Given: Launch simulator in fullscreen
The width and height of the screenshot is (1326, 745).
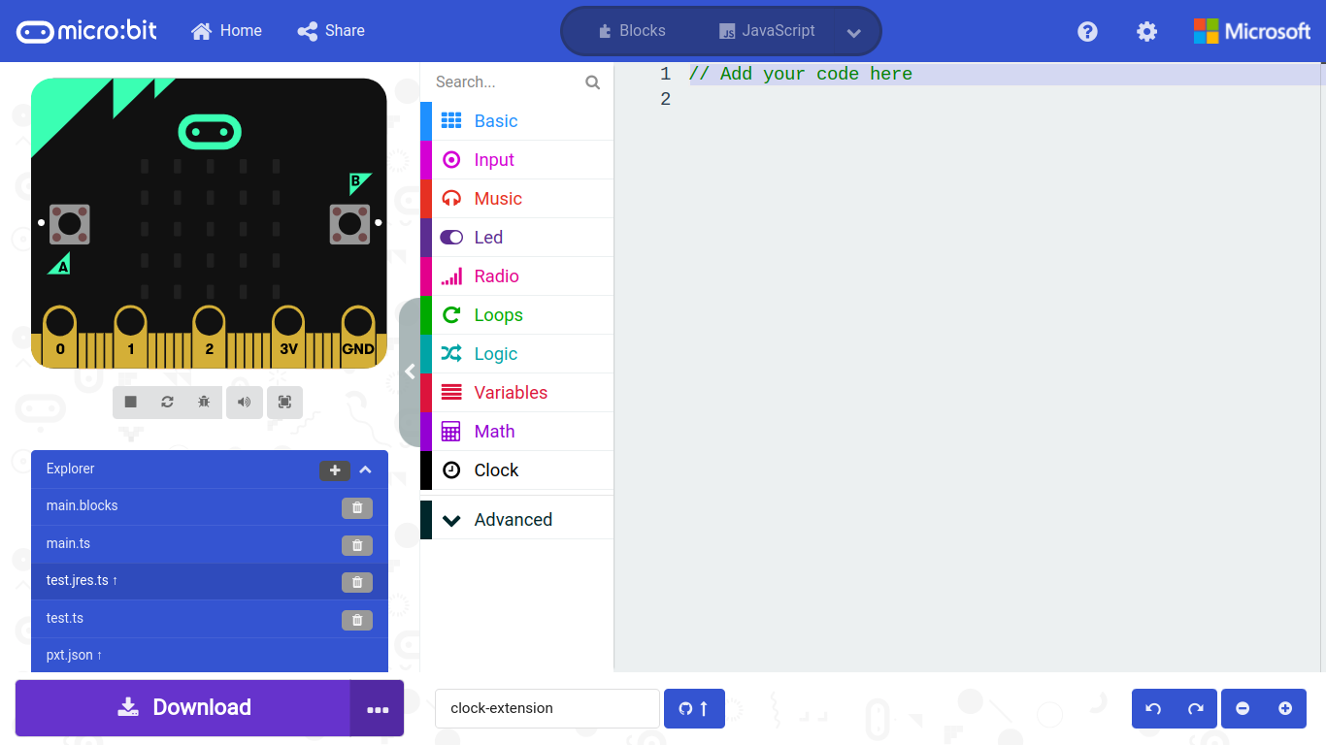Looking at the screenshot, I should [284, 402].
